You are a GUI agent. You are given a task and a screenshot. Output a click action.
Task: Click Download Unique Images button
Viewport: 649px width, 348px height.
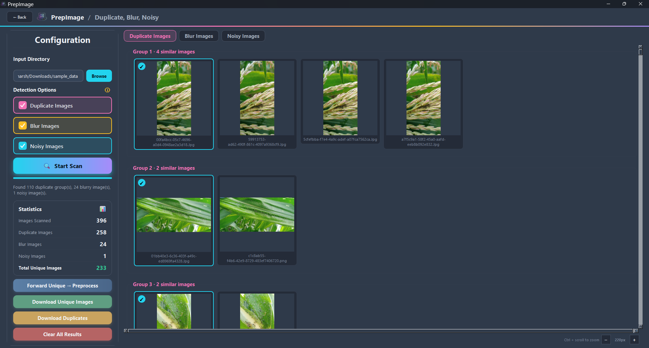coord(63,302)
